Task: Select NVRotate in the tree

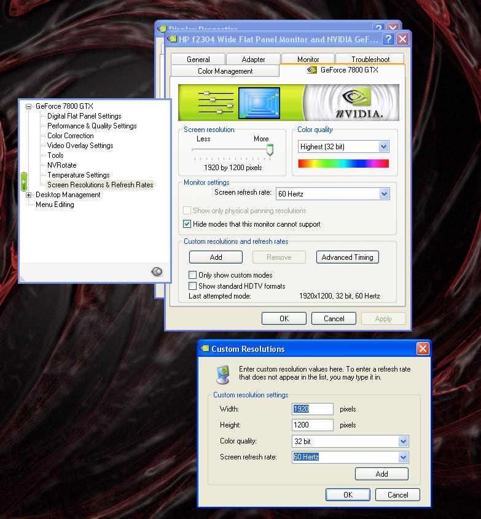Action: click(61, 165)
